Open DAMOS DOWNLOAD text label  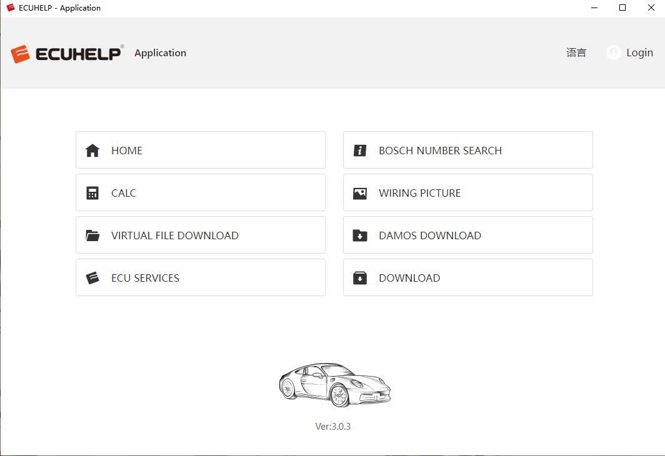(x=429, y=235)
